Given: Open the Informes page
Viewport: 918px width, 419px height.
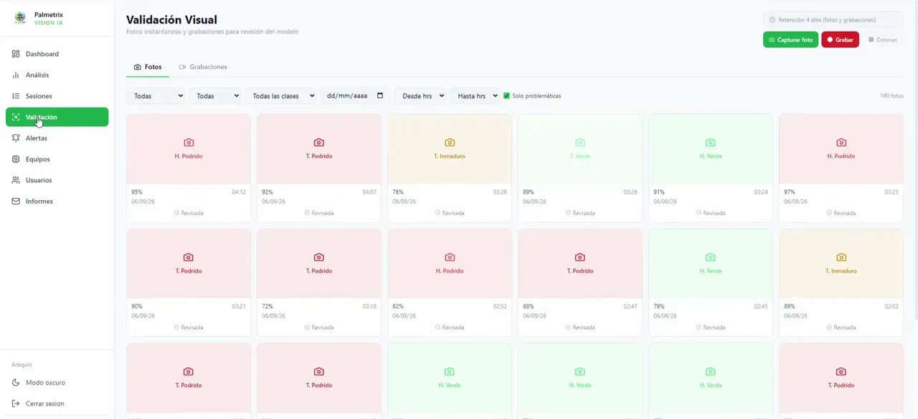Looking at the screenshot, I should click(x=57, y=202).
